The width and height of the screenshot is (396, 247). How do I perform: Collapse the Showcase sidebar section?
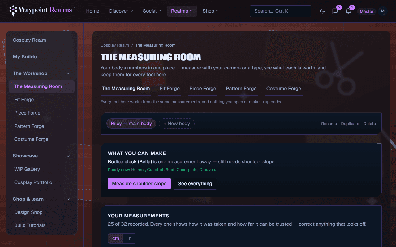68,156
